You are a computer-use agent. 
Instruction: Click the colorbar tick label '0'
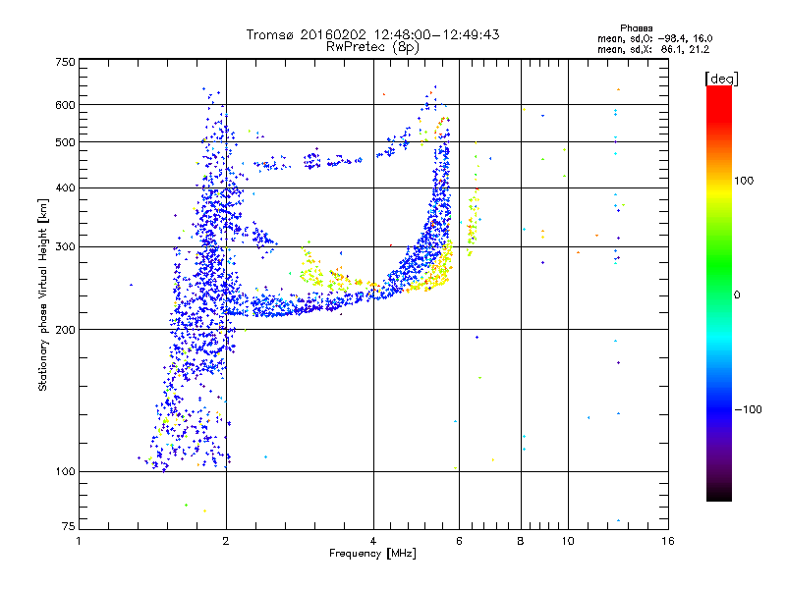(x=737, y=295)
